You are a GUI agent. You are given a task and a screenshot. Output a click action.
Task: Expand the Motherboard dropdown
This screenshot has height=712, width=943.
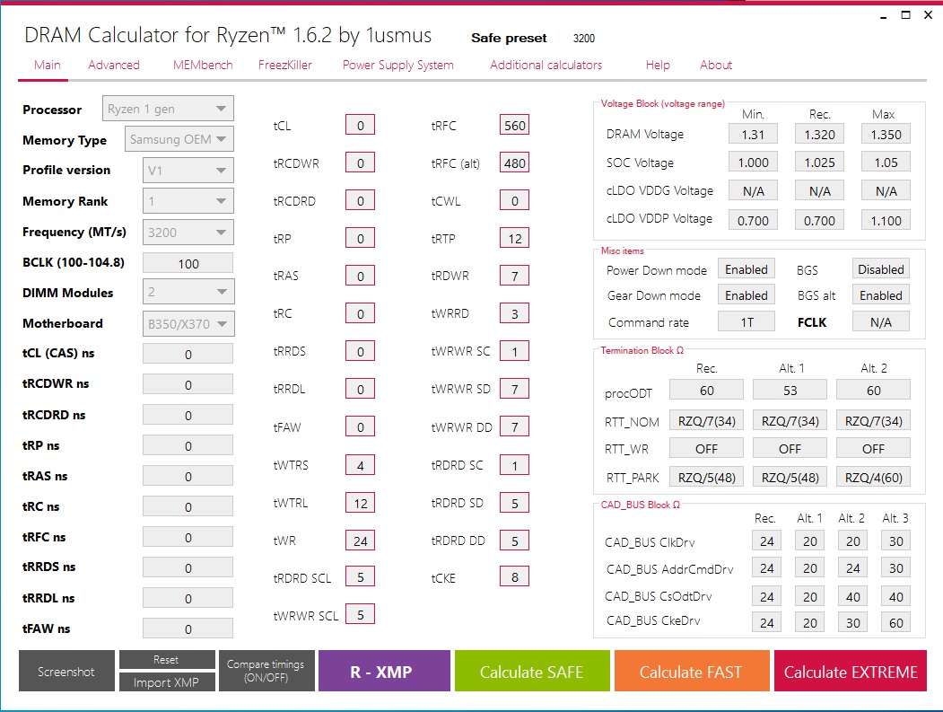pos(188,324)
